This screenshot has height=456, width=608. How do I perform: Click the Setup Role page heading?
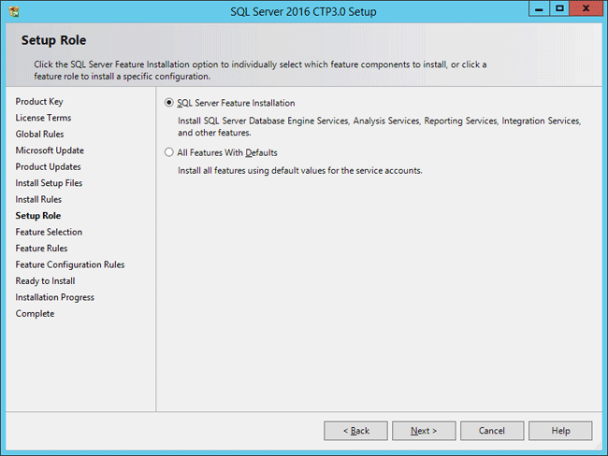(x=54, y=40)
